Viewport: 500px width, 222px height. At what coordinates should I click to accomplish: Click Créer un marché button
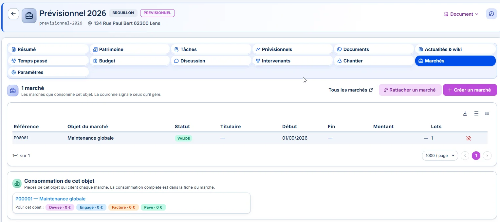470,90
